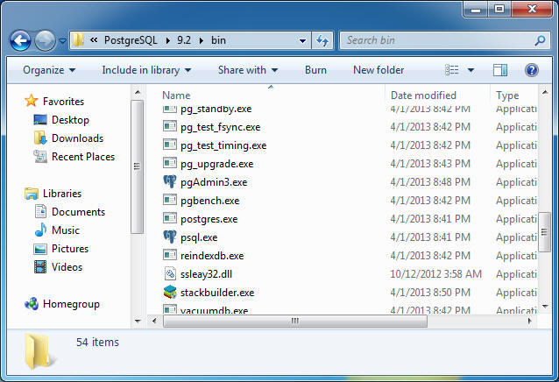The width and height of the screenshot is (559, 382).
Task: Click the Refresh button beside the address bar
Action: [x=322, y=40]
